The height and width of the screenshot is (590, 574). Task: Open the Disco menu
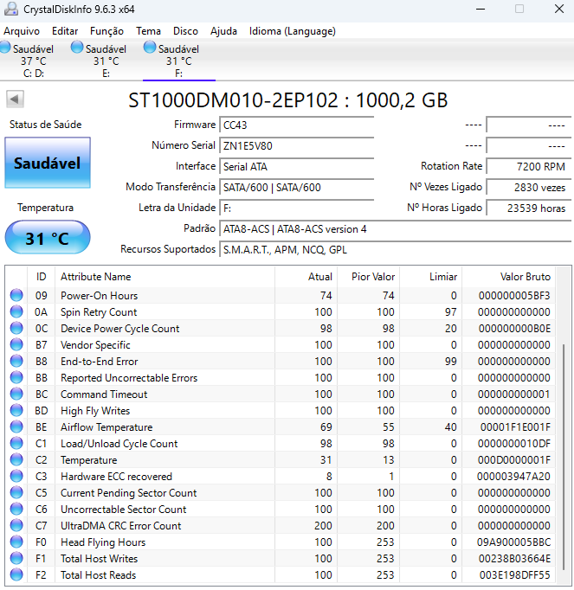pos(185,31)
